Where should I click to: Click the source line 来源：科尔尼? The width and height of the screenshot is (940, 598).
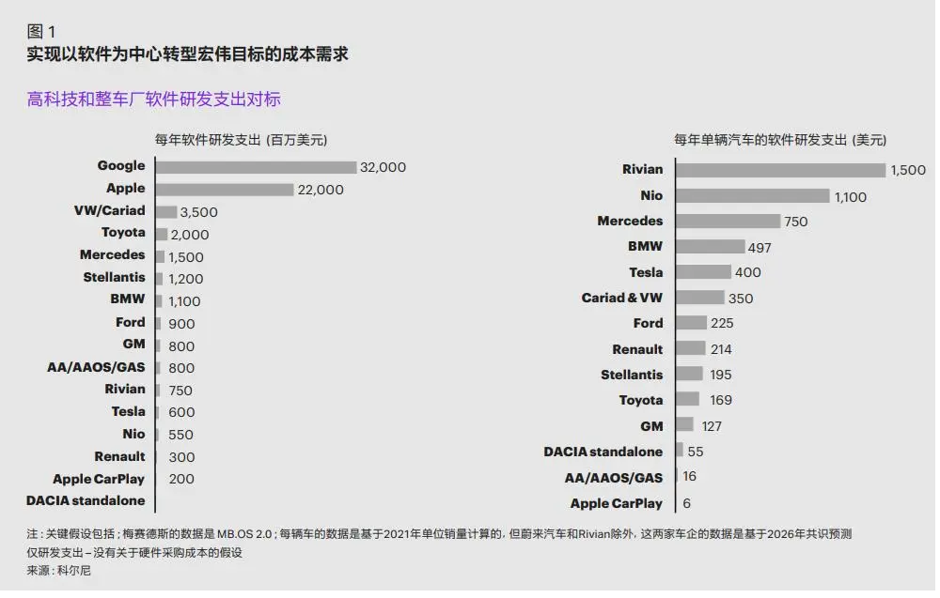click(x=58, y=571)
